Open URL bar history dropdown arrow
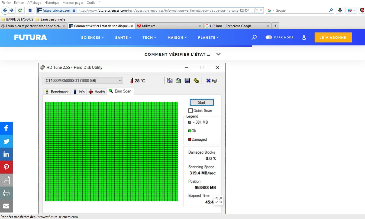This screenshot has height=219, width=365. (x=261, y=10)
